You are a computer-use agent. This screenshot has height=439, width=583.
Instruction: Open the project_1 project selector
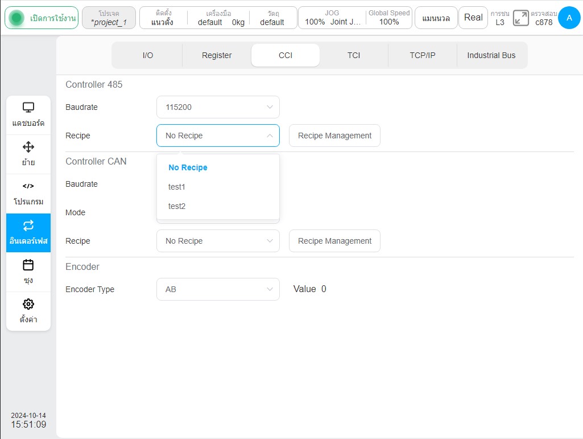pyautogui.click(x=109, y=18)
